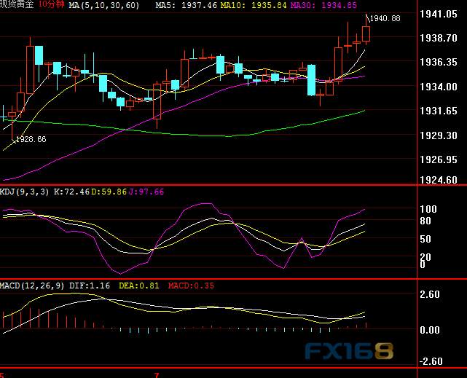Viewport: 467px width, 378px height.
Task: Click the 1936.35 price axis label
Action: click(438, 62)
